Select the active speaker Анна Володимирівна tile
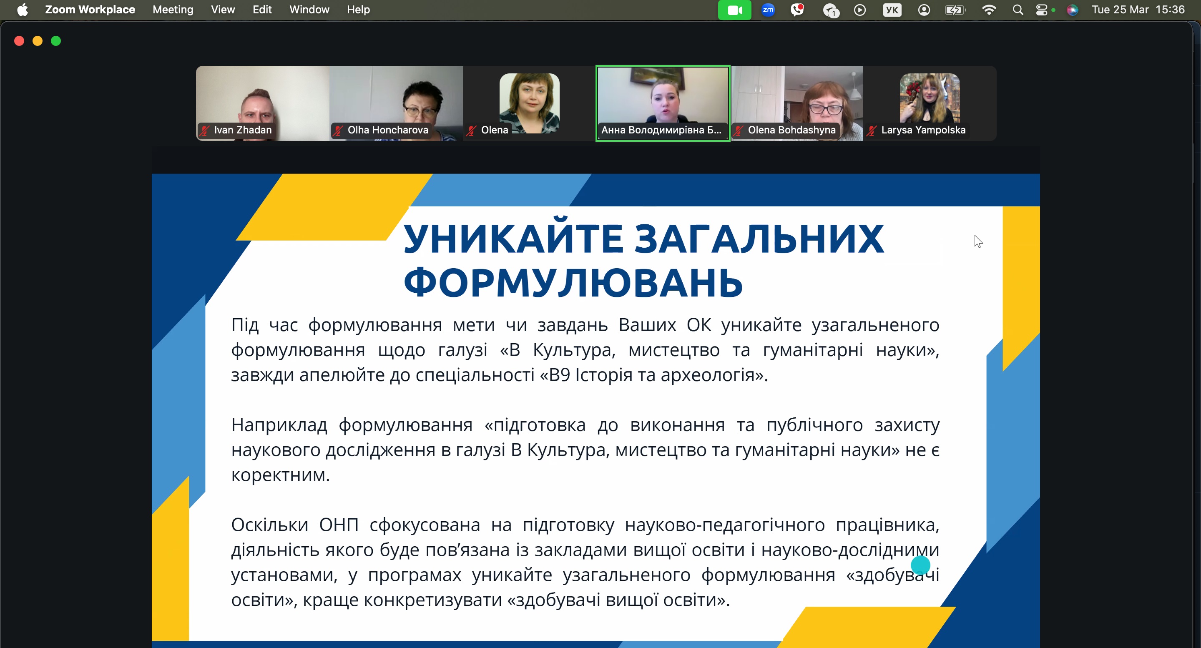Image resolution: width=1201 pixels, height=648 pixels. pos(663,103)
